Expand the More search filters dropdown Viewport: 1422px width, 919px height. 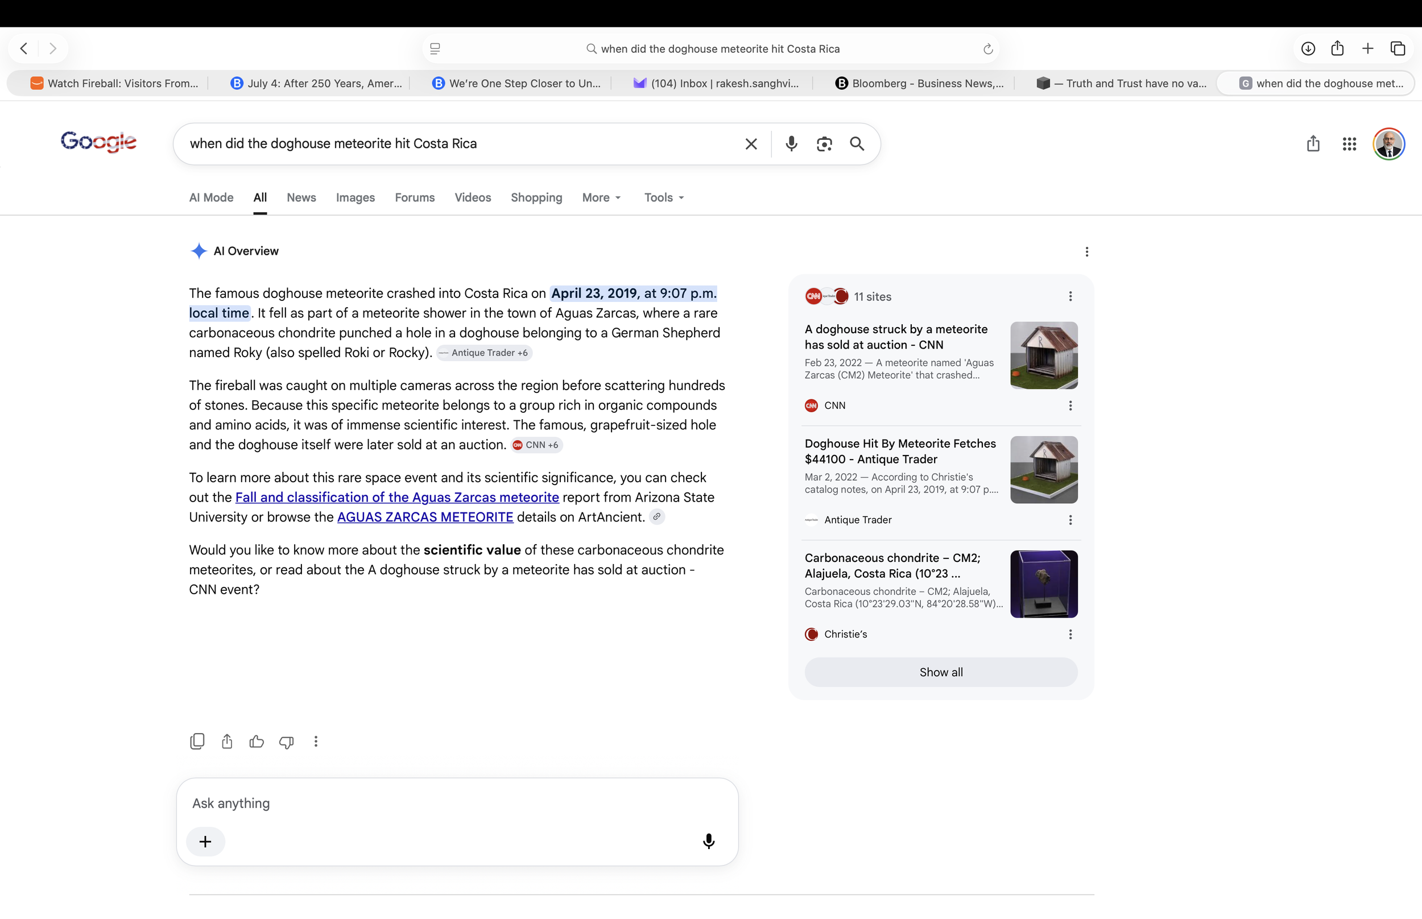pyautogui.click(x=601, y=197)
